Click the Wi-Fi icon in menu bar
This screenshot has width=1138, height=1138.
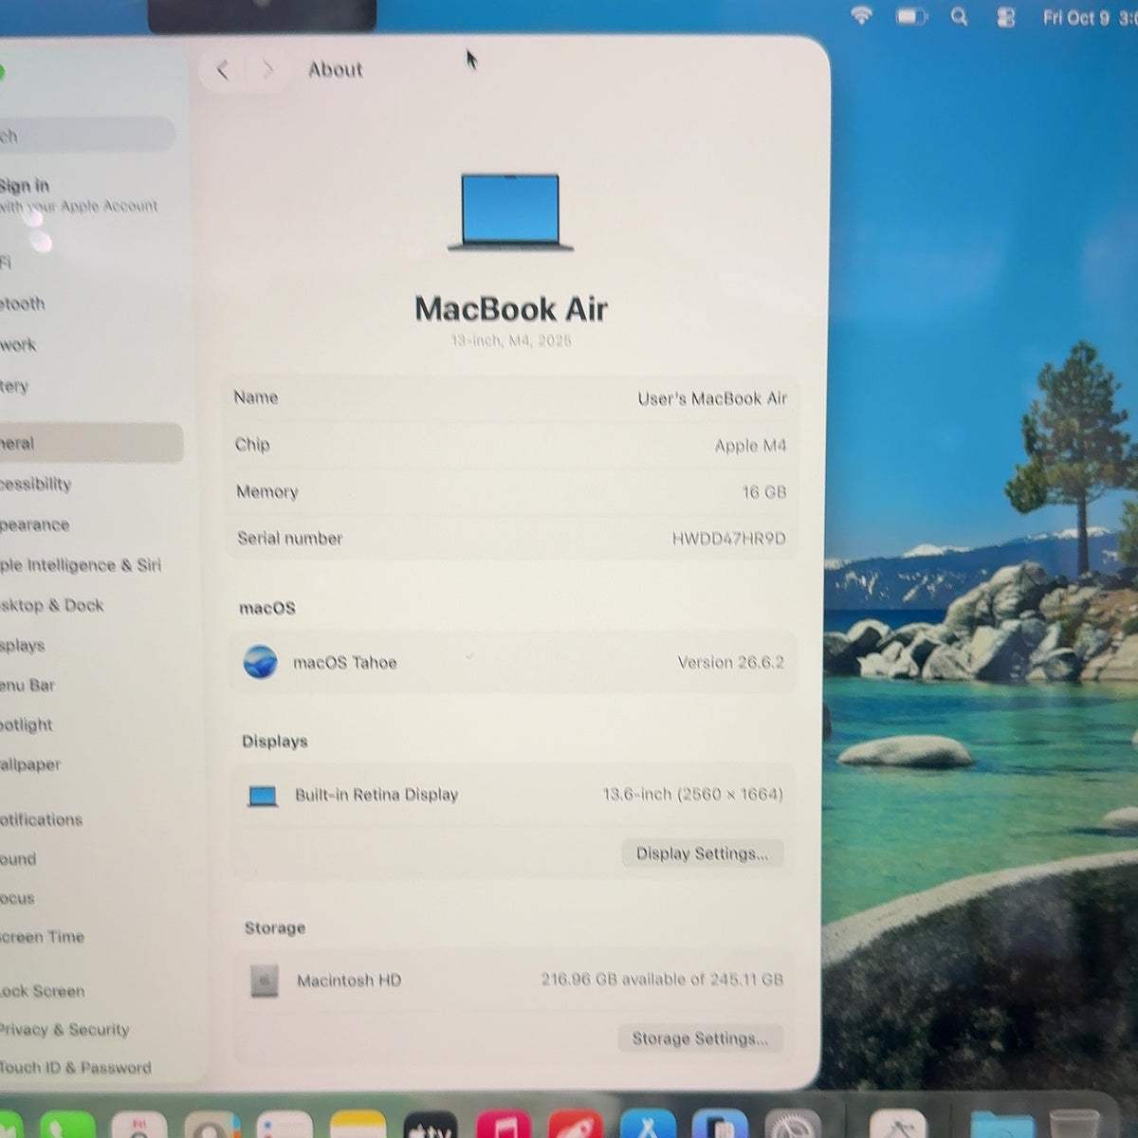[x=861, y=15]
